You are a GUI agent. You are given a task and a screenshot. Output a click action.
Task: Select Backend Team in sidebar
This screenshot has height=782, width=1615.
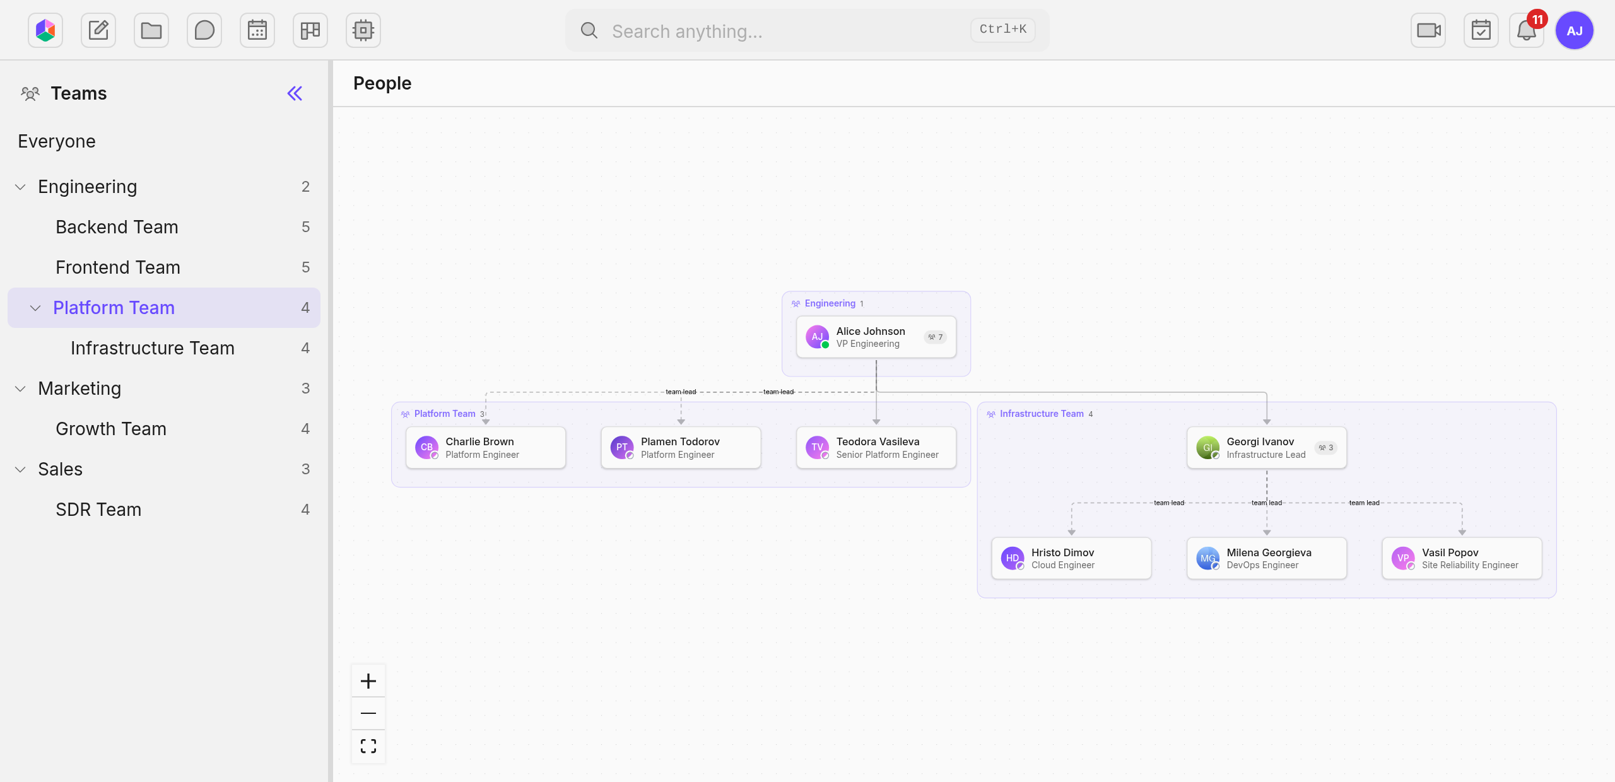coord(164,227)
